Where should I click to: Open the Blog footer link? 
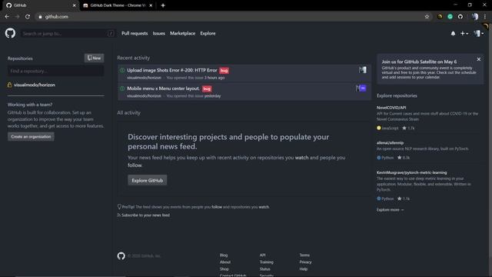click(x=224, y=255)
